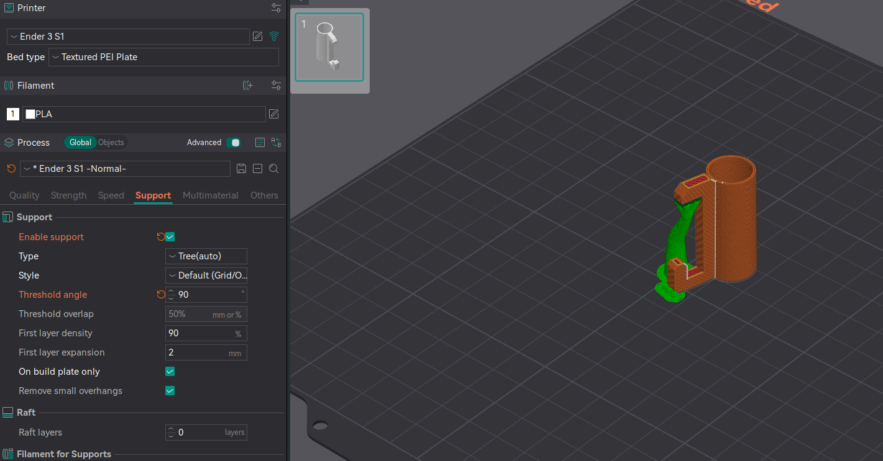Open filament section settings icon

point(277,86)
